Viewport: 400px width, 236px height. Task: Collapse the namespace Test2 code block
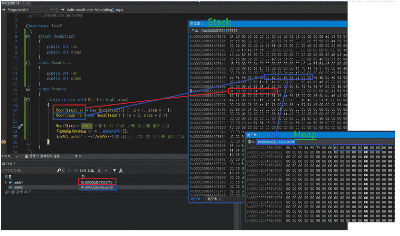click(x=27, y=26)
